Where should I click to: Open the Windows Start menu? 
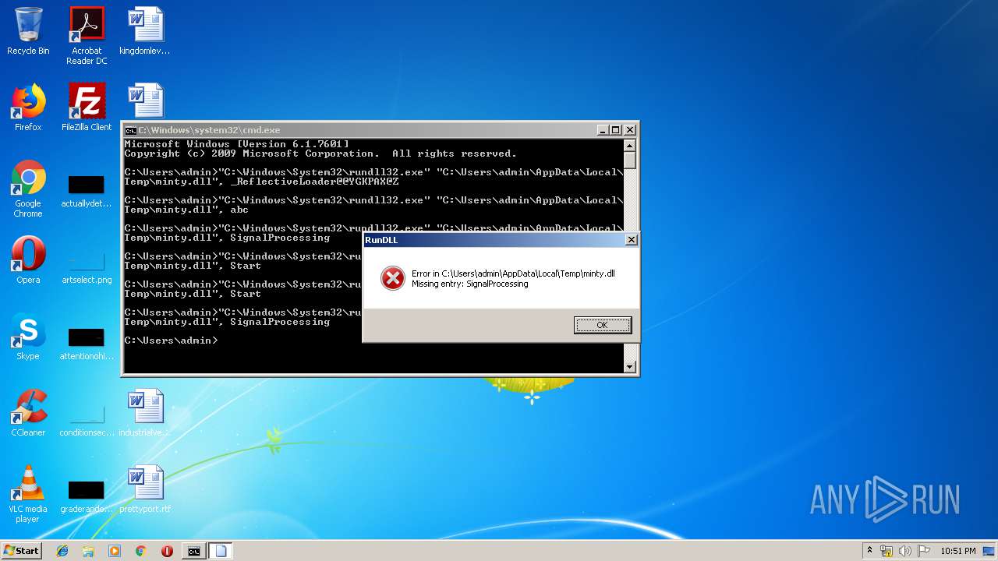22,551
